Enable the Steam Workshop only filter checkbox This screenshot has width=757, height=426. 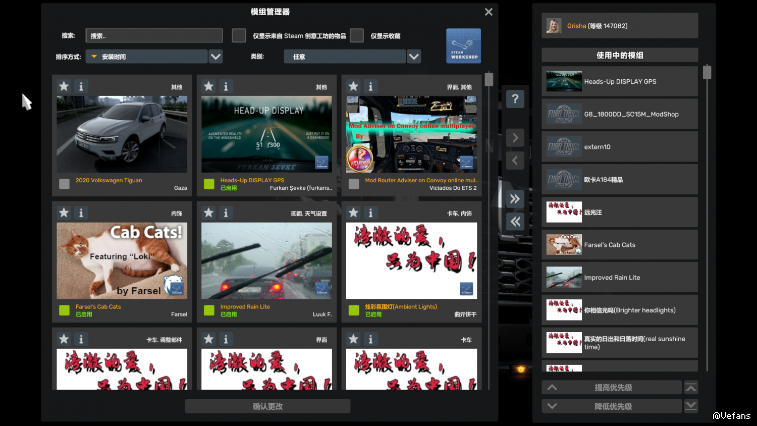coord(239,36)
